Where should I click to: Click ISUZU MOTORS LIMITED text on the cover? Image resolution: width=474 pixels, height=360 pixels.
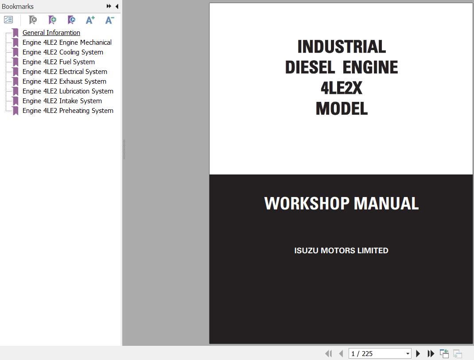point(341,251)
